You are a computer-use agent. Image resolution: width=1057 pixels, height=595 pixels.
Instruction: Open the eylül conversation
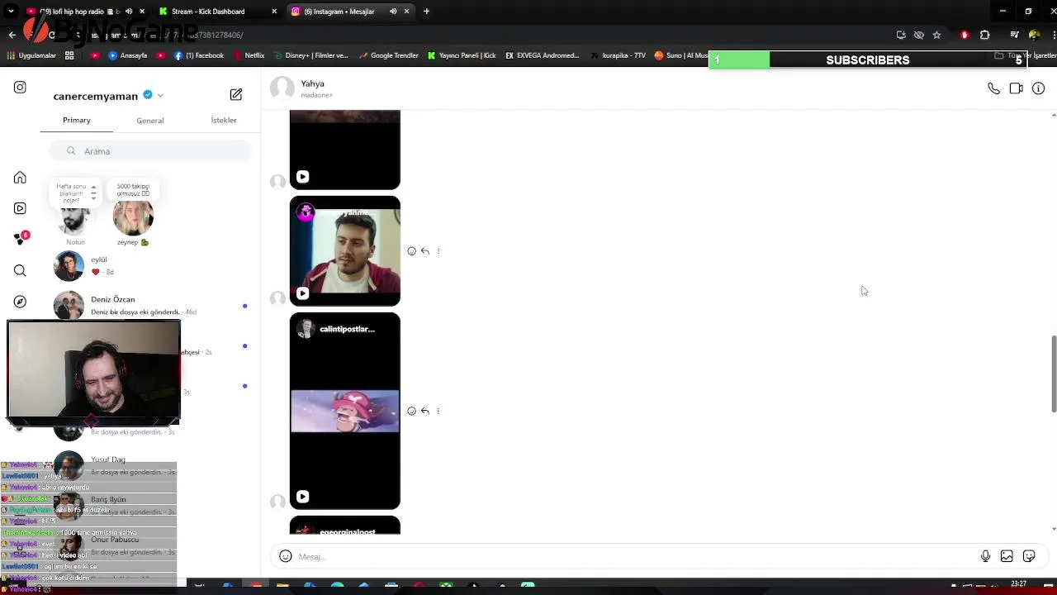149,266
